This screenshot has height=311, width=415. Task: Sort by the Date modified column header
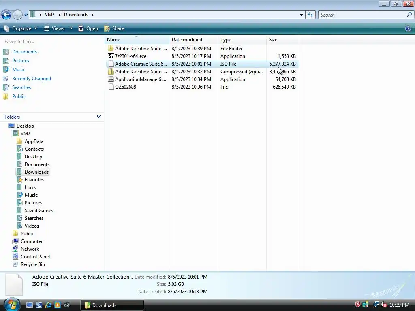point(193,40)
